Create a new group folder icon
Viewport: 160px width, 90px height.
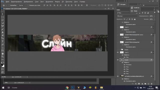tap(145, 84)
